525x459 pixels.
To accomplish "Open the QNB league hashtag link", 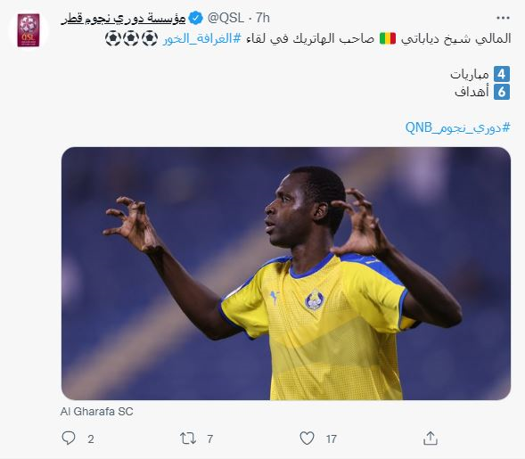I will [457, 127].
